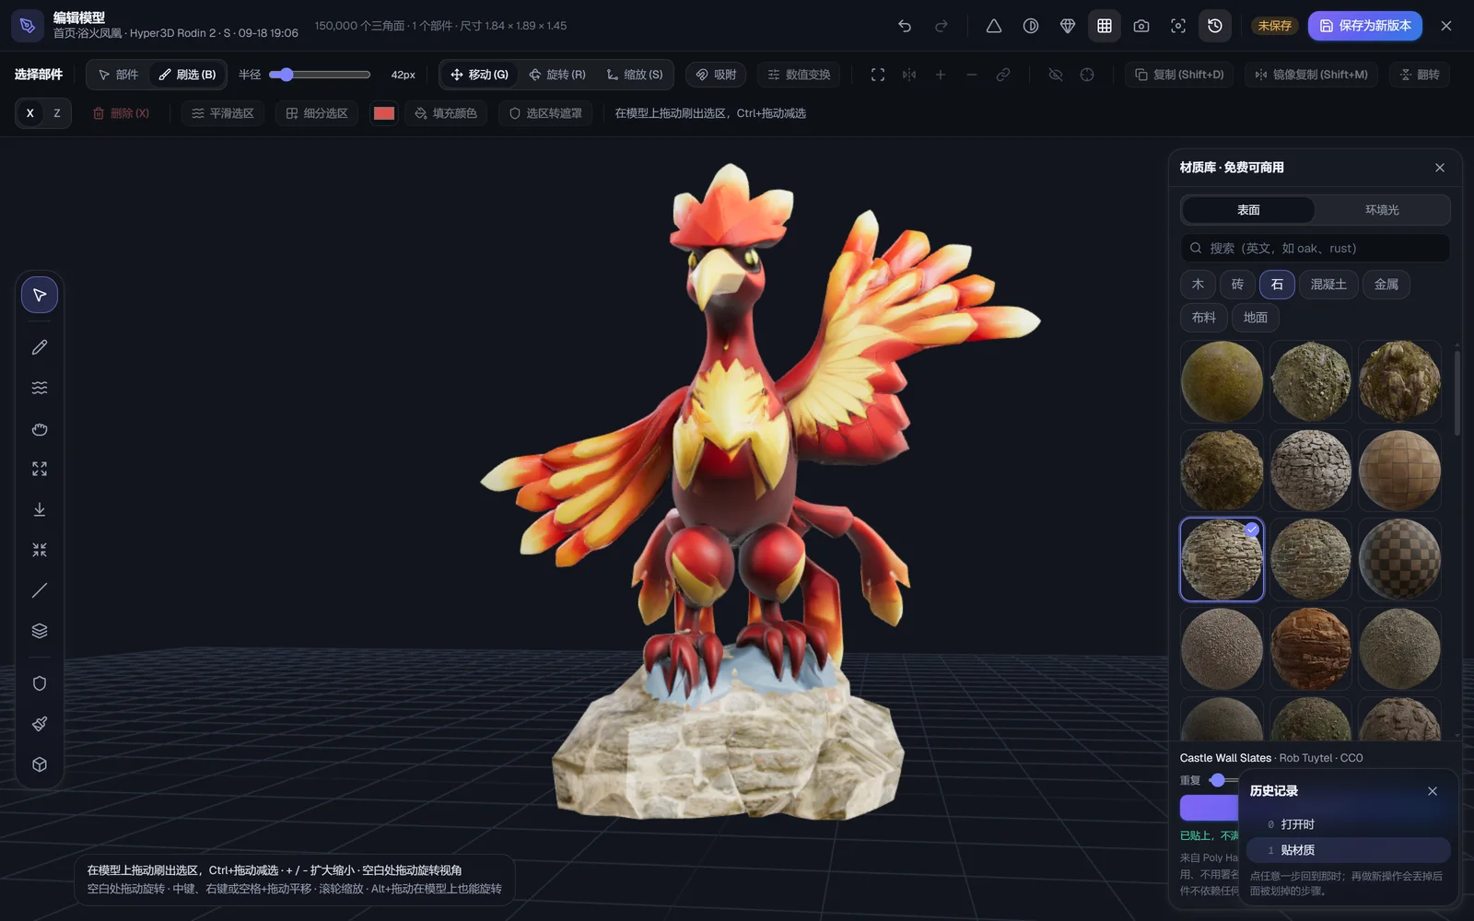This screenshot has height=921, width=1474.
Task: Click the triangle icon in top bar
Action: (994, 26)
